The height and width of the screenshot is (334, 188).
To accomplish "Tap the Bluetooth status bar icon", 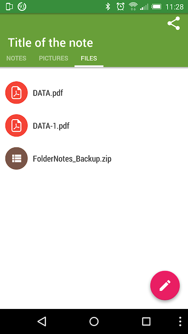I will coord(108,7).
